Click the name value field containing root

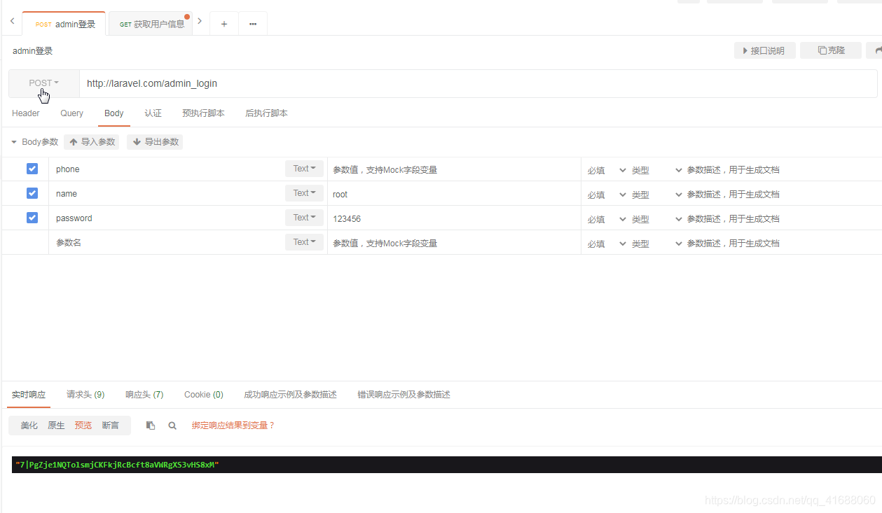(x=454, y=194)
